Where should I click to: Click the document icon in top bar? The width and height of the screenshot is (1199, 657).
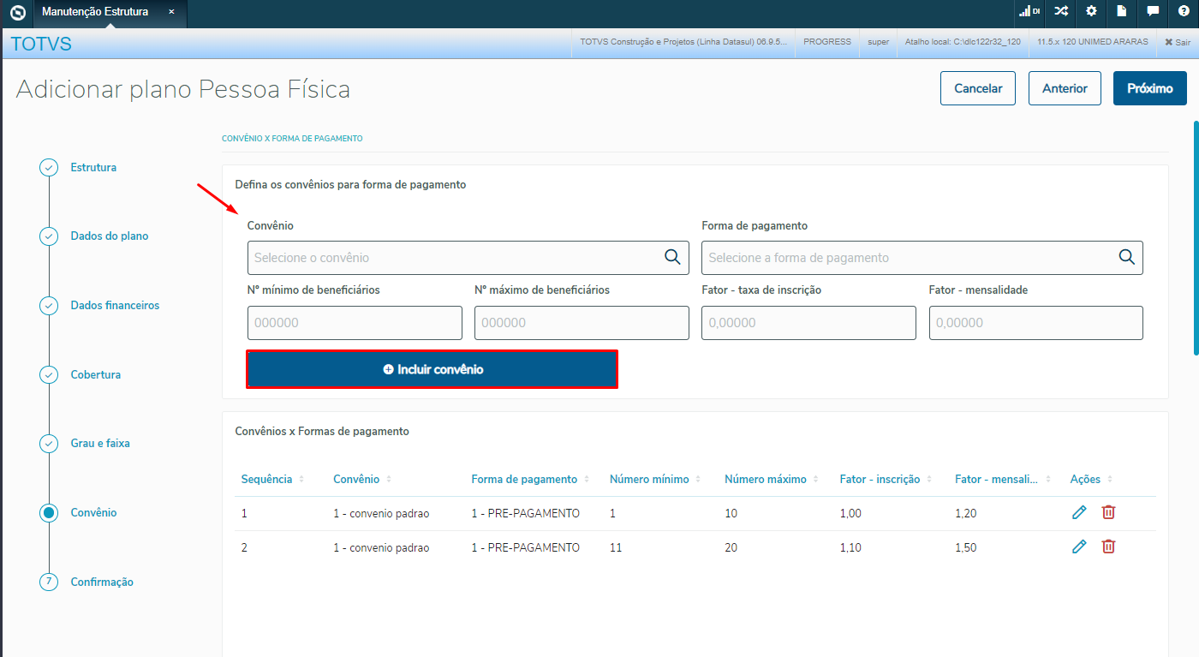1122,11
